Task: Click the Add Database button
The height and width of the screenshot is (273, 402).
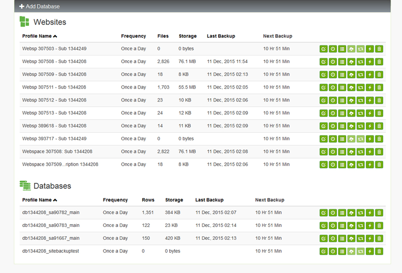Action: pyautogui.click(x=40, y=6)
